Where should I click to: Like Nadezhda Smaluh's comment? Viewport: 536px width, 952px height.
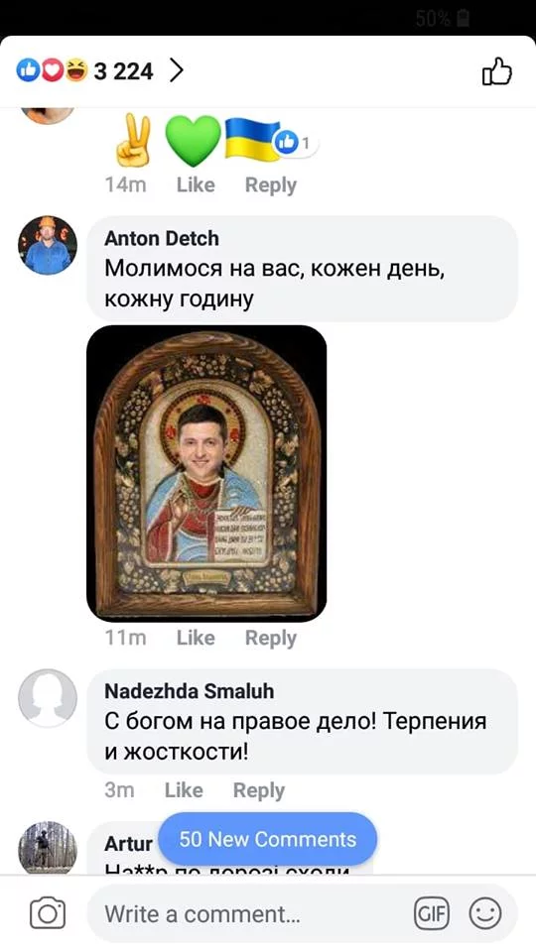pyautogui.click(x=184, y=790)
